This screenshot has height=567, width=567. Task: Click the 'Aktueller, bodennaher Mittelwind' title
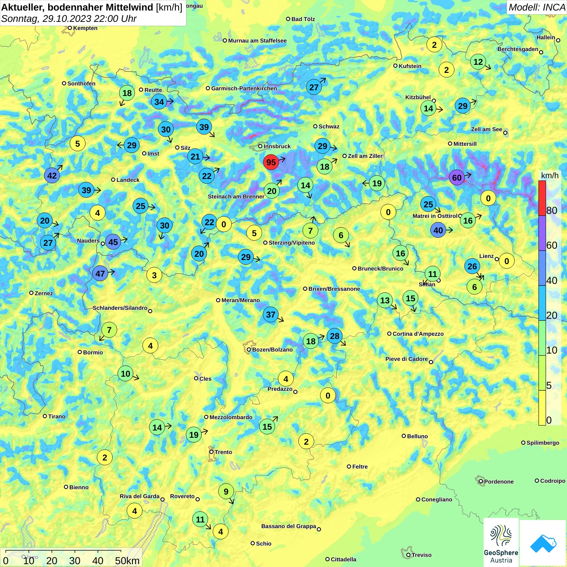coord(77,7)
